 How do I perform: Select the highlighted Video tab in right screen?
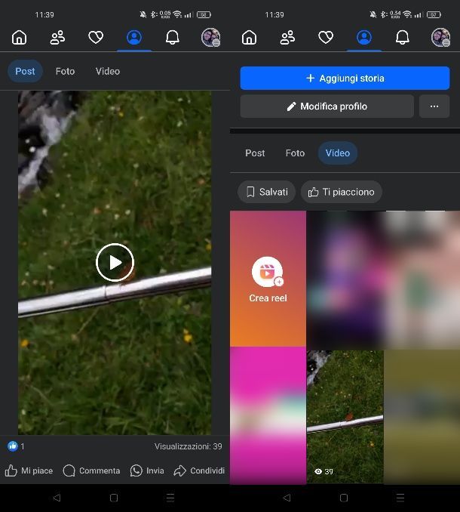338,153
